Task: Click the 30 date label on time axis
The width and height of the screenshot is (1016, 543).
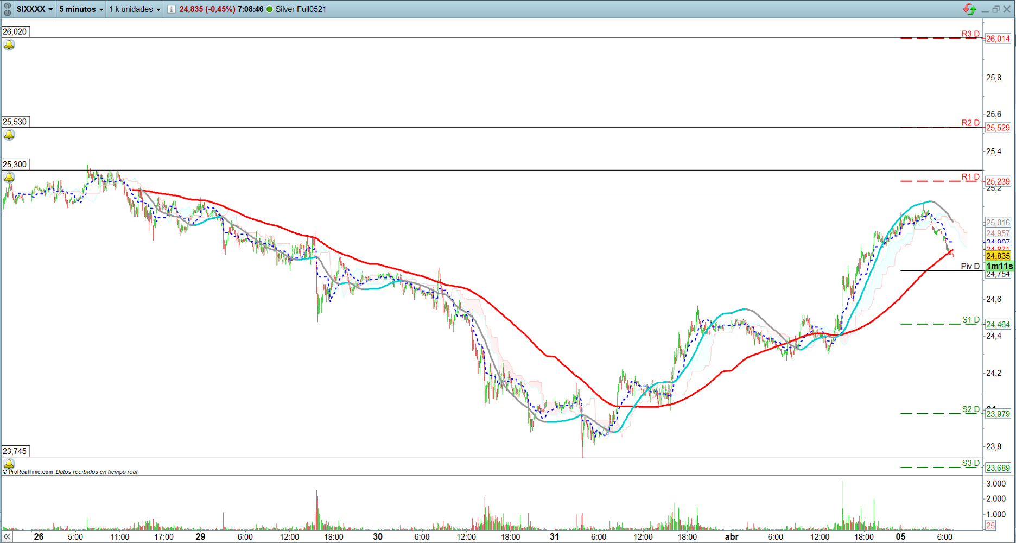Action: coord(378,536)
